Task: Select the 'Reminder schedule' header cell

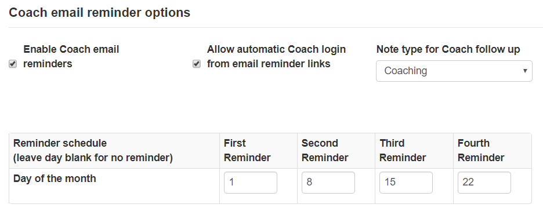Action: coord(114,151)
